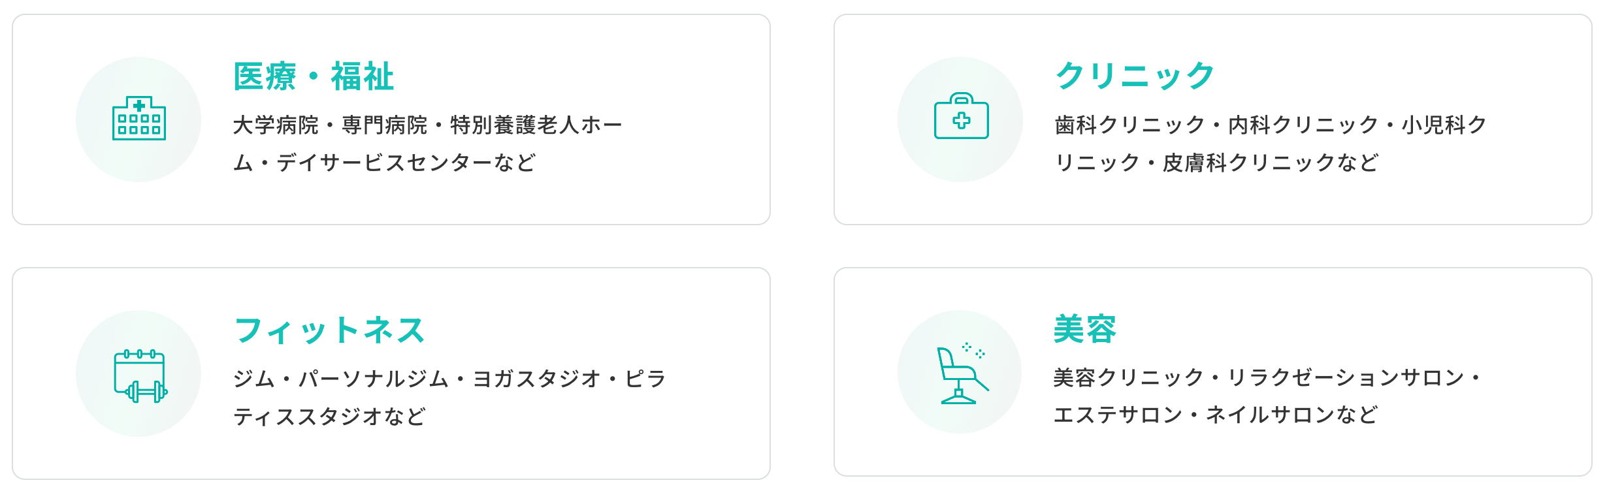Click the sparkle dots above salon chair

pos(973,350)
